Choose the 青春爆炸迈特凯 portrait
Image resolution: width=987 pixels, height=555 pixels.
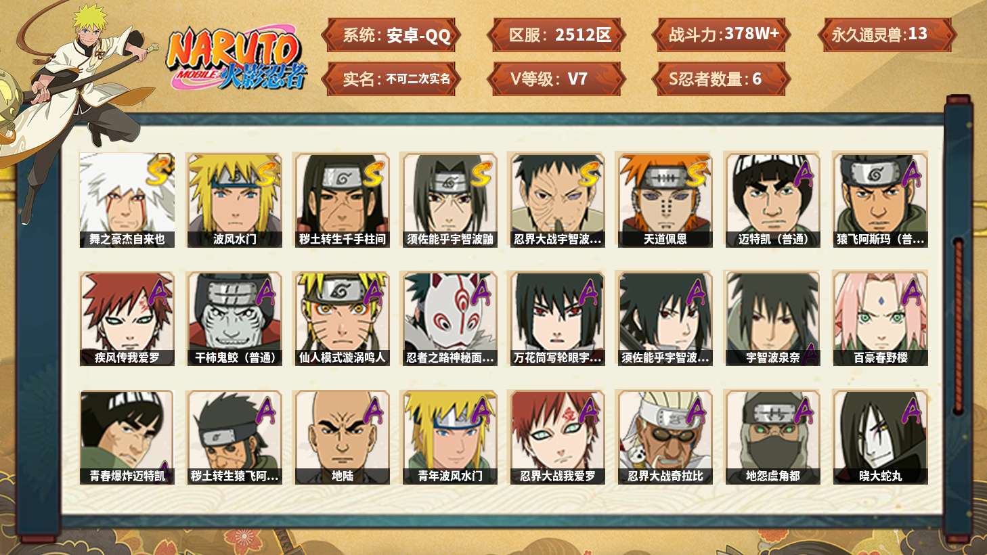[127, 437]
